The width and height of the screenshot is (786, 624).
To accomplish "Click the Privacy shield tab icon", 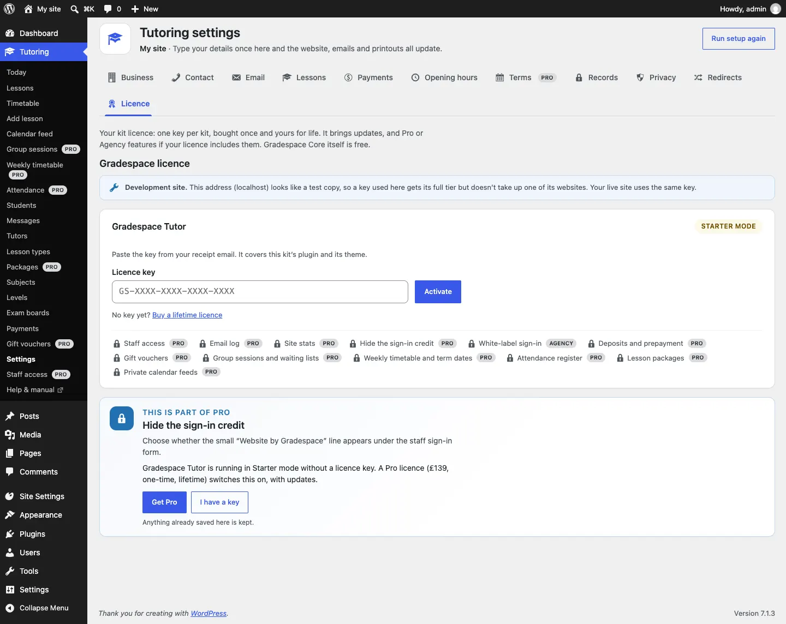I will point(640,77).
